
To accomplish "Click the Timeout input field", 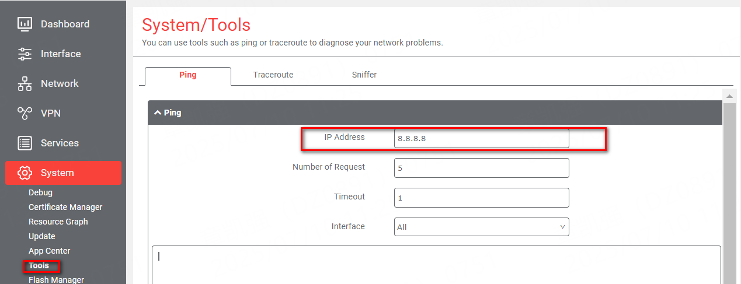I will tap(482, 198).
